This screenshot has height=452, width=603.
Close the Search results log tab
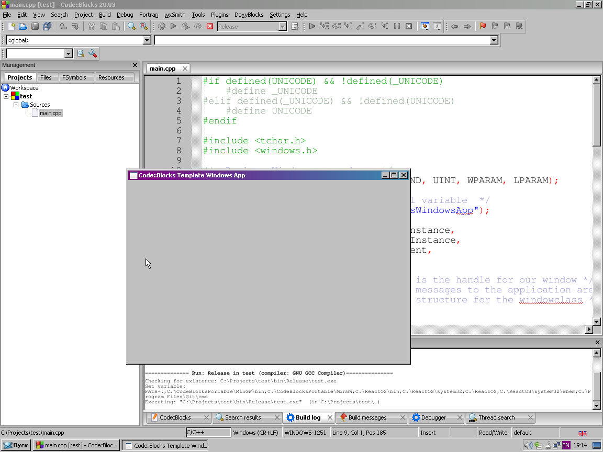coord(276,417)
